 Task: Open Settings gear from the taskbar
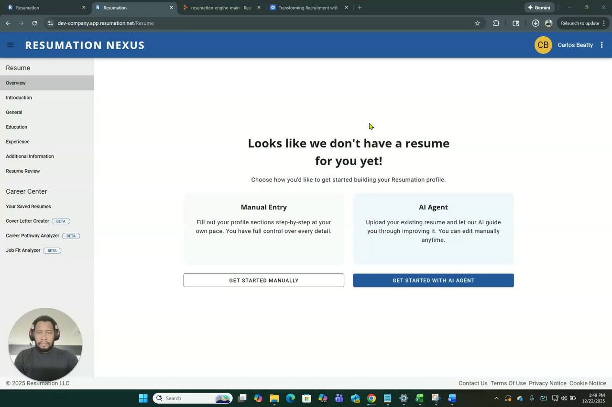(404, 398)
